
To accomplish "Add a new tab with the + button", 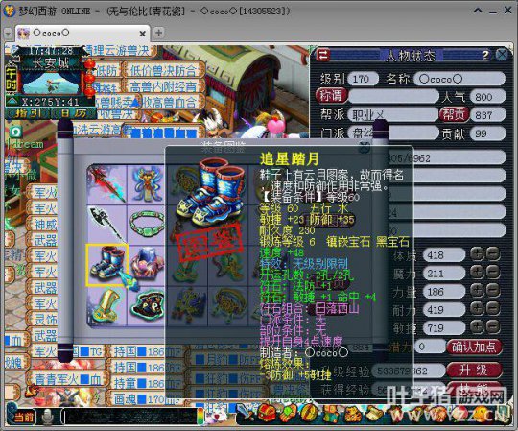I will pyautogui.click(x=159, y=33).
